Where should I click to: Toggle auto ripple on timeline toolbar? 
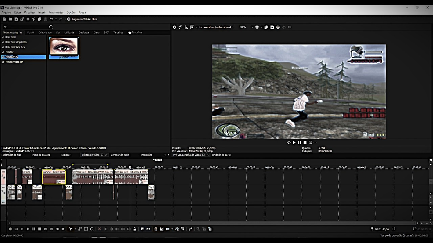click(167, 229)
